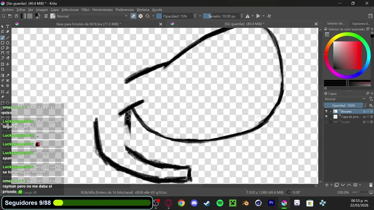Image resolution: width=374 pixels, height=210 pixels.
Task: Hide the Capa de pintura layer
Action: (x=326, y=117)
